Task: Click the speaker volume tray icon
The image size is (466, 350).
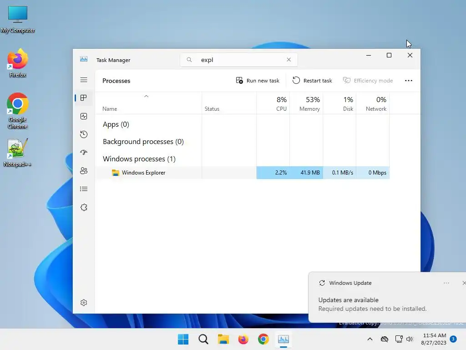Action: click(x=410, y=339)
